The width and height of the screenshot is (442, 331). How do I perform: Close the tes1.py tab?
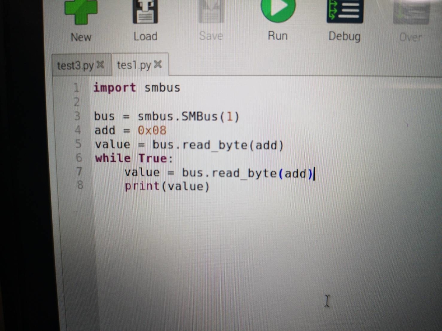point(157,65)
